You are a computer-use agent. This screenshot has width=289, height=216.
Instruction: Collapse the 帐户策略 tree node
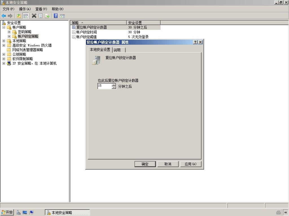[4, 27]
